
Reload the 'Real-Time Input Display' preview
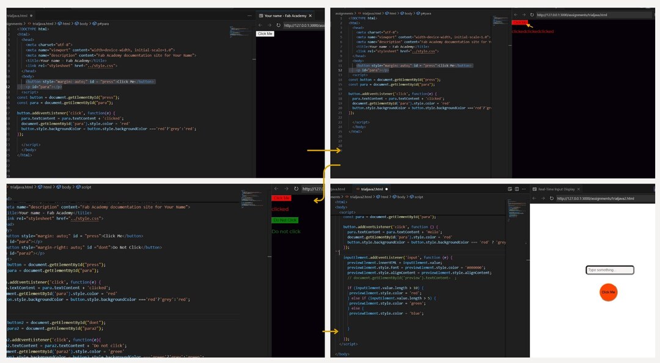coord(551,198)
